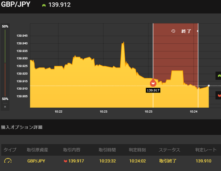Click the judgment rate 139.910
221x171 pixels.
204,161
